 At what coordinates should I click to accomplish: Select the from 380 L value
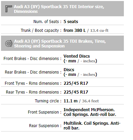[74, 31]
